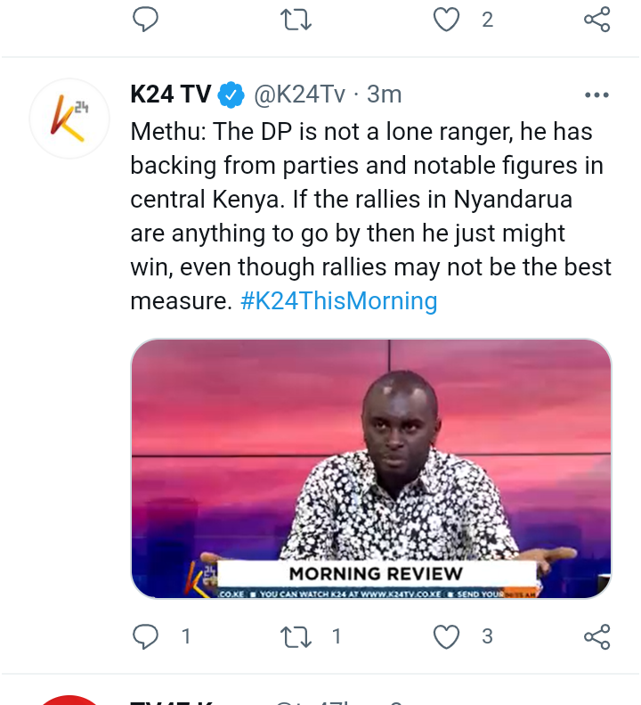View the 1 reply count on tweet
Screen dimensions: 641x705
click(x=186, y=636)
